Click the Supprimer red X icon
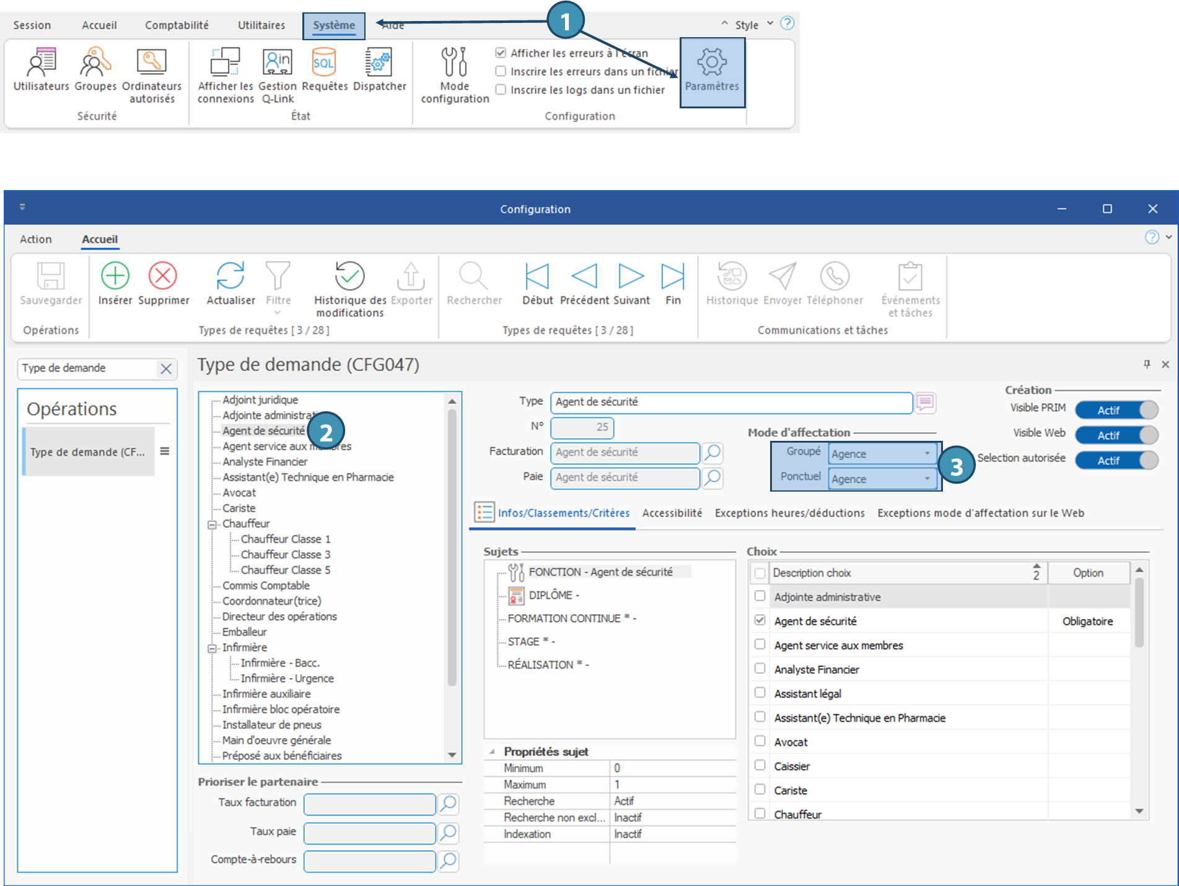Viewport: 1179px width, 886px height. [163, 277]
